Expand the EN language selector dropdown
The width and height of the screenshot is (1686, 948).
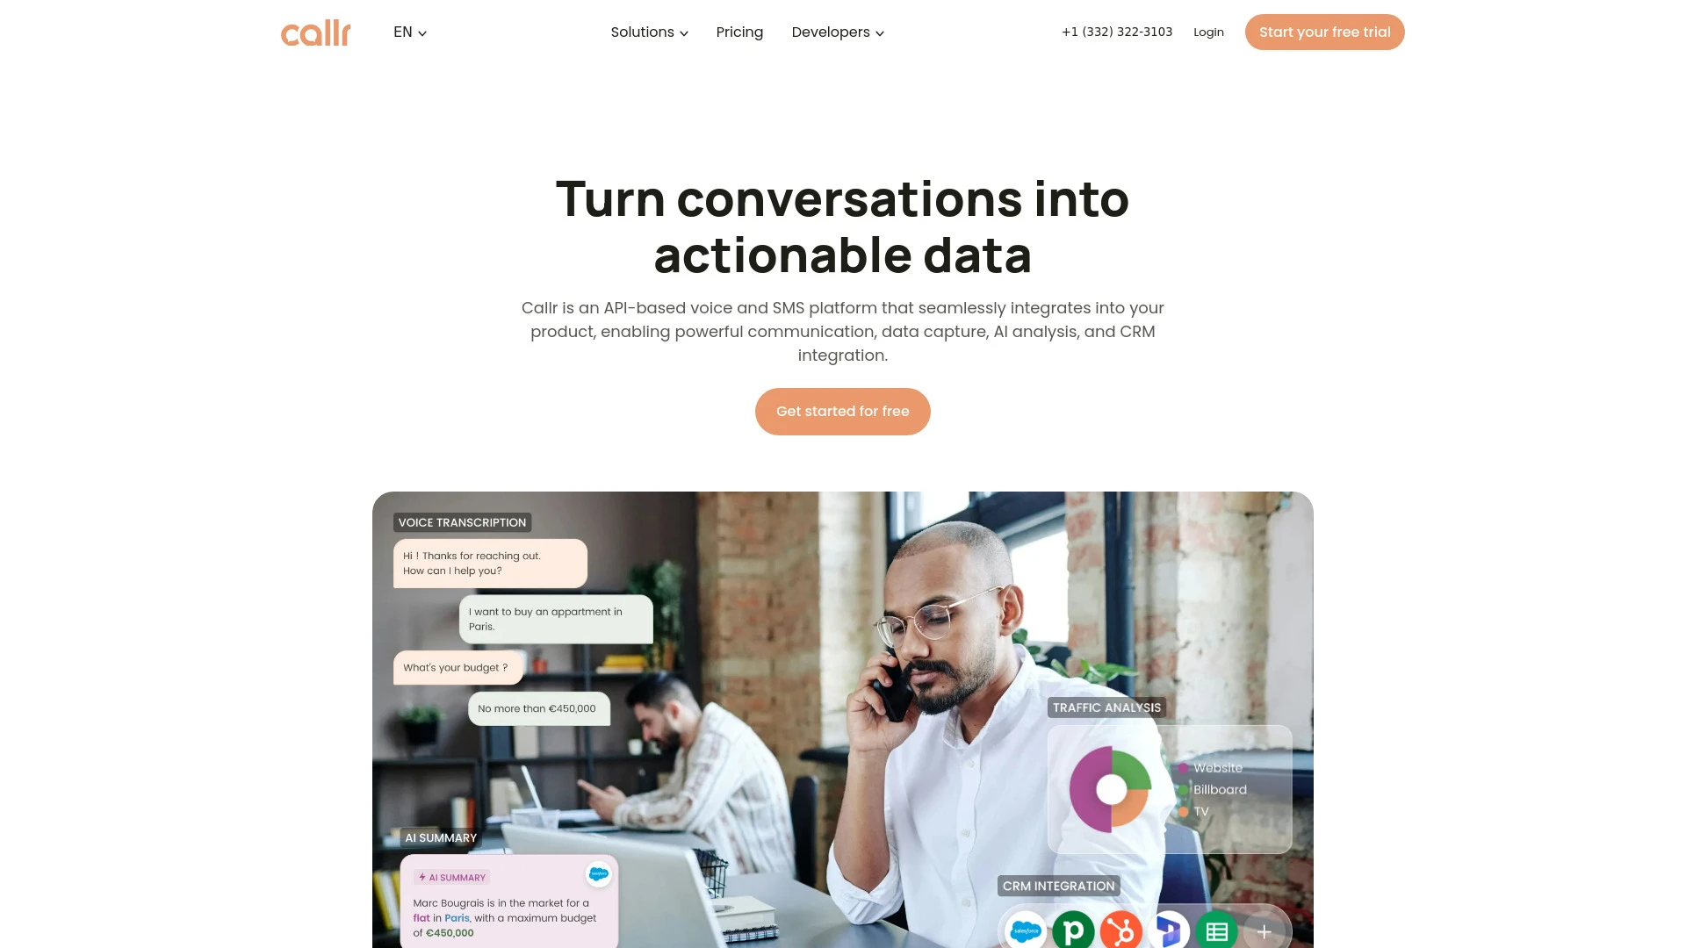(x=410, y=32)
